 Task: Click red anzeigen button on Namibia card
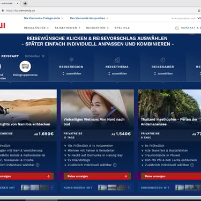[27, 176]
